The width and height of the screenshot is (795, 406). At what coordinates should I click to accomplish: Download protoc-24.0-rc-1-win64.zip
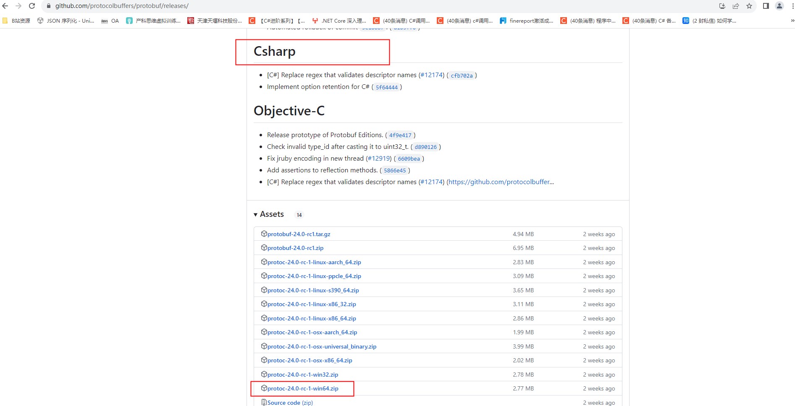click(x=303, y=388)
